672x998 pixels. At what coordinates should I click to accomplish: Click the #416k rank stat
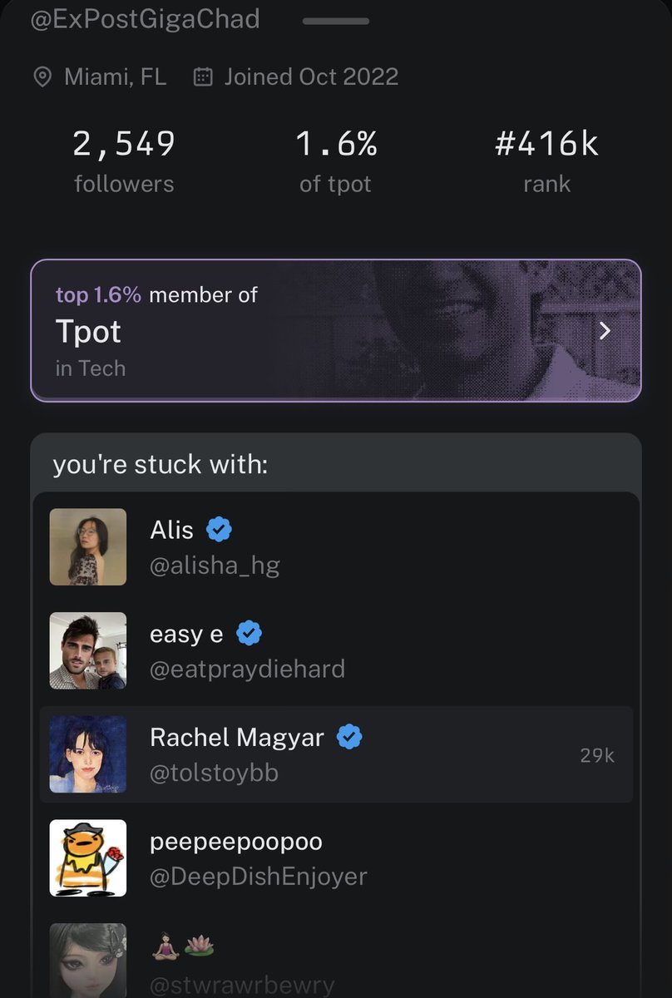point(546,161)
